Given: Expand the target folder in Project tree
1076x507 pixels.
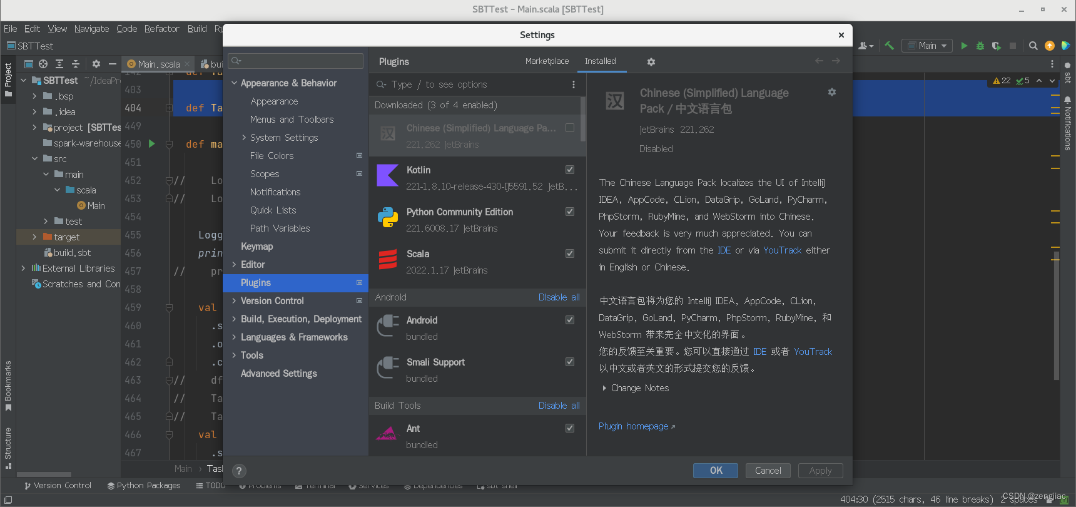Looking at the screenshot, I should tap(34, 237).
